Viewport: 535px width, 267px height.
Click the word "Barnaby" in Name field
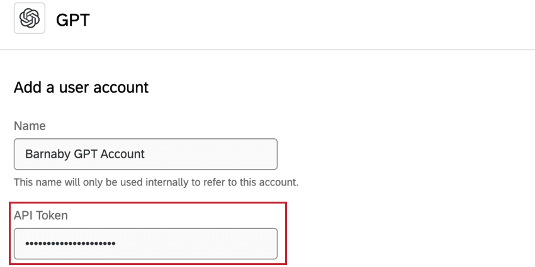(x=46, y=154)
